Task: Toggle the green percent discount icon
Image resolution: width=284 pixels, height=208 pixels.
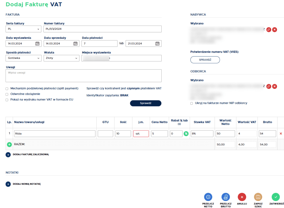Action: click(186, 134)
